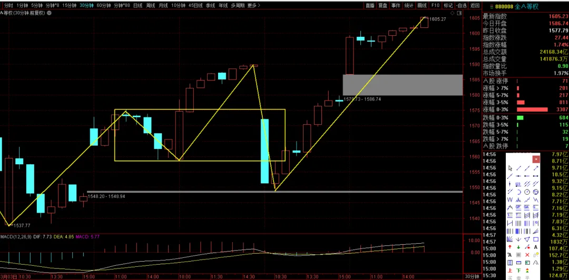Pick the red 上 marker tool
This screenshot has width=569, height=280.
510,271
